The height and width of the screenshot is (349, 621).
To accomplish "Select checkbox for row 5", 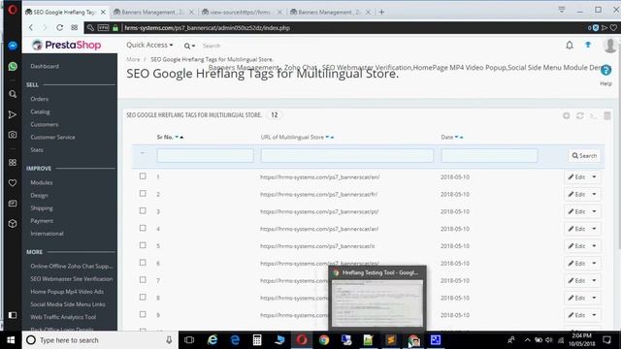I will [x=143, y=245].
